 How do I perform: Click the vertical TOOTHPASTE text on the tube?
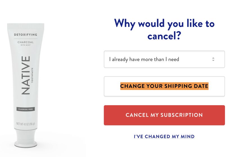tap(32, 75)
